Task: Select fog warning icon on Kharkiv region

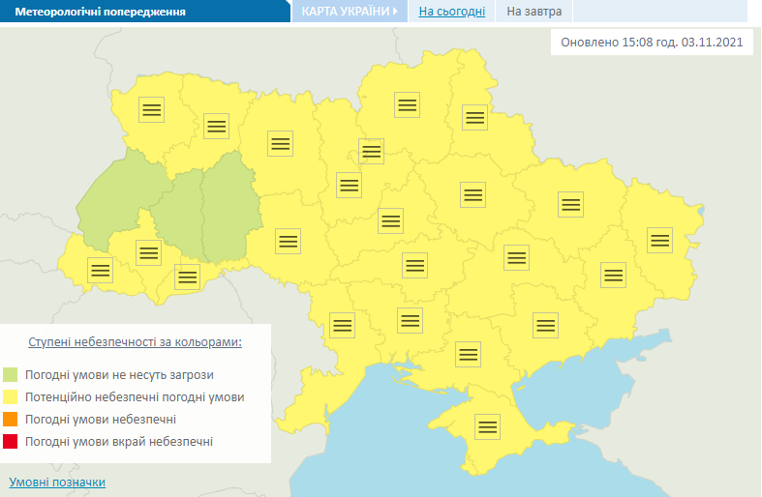Action: 570,204
